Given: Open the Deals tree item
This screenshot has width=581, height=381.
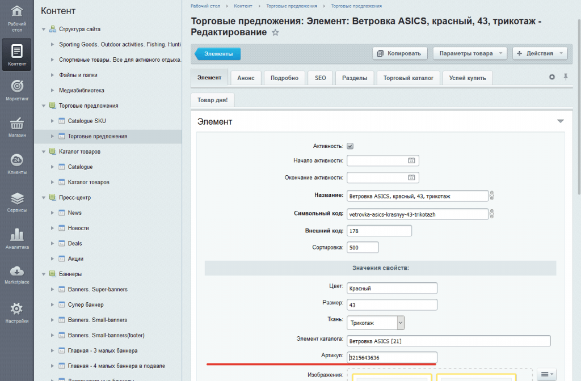Looking at the screenshot, I should (75, 243).
